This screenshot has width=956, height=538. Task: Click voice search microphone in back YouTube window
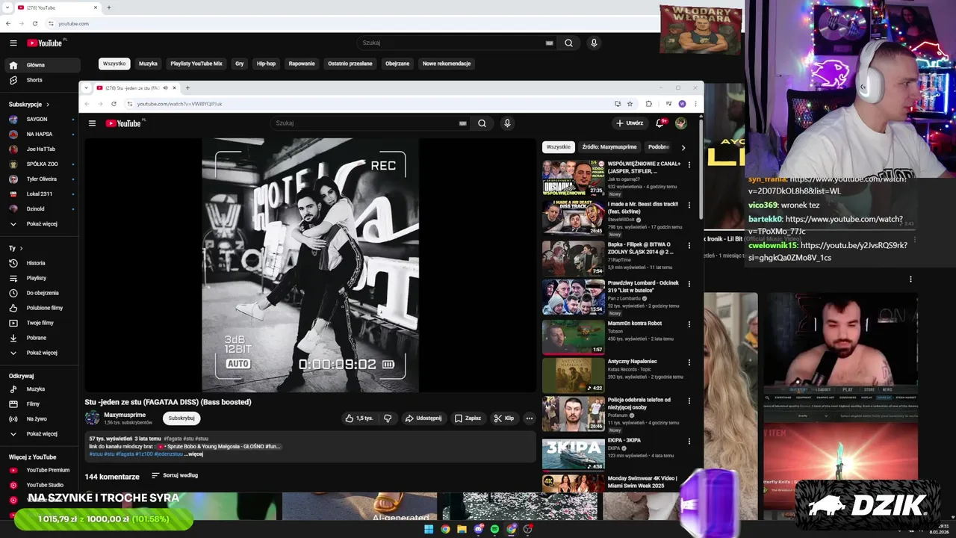coord(594,43)
